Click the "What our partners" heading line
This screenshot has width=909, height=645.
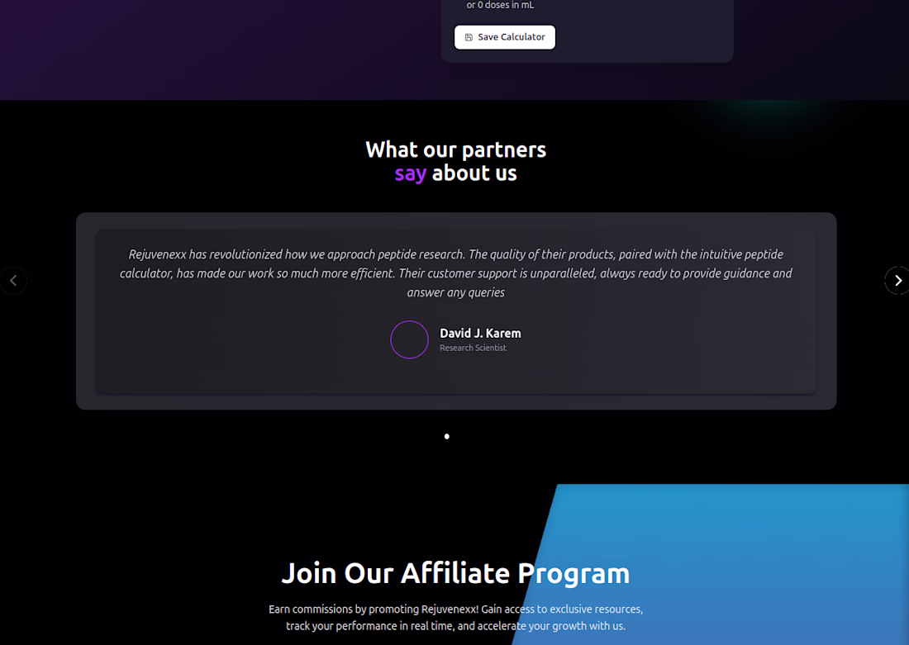(x=456, y=149)
